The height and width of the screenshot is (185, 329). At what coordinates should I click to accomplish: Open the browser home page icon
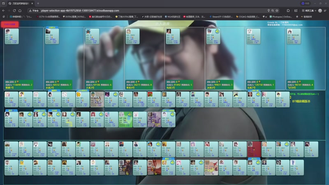20,11
